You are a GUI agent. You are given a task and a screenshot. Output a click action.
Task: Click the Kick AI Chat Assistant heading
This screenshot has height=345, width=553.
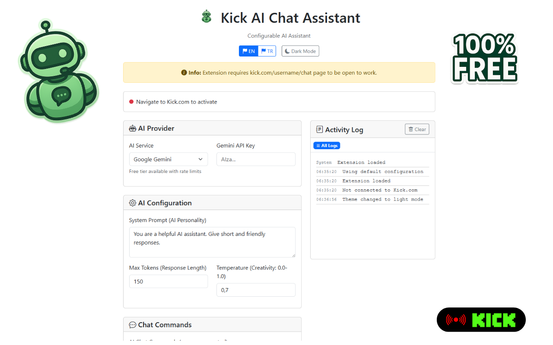pyautogui.click(x=290, y=18)
